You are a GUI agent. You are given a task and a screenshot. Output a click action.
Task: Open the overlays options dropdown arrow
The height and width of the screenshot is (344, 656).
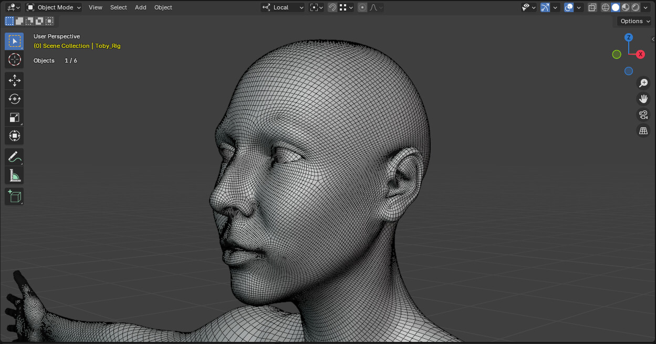coord(579,7)
